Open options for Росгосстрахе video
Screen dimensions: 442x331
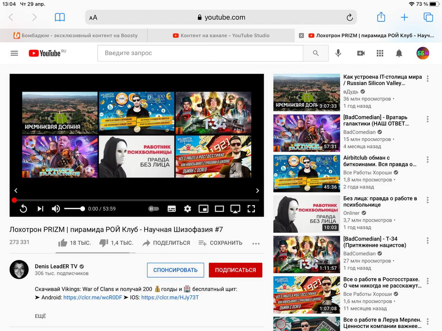(x=427, y=281)
